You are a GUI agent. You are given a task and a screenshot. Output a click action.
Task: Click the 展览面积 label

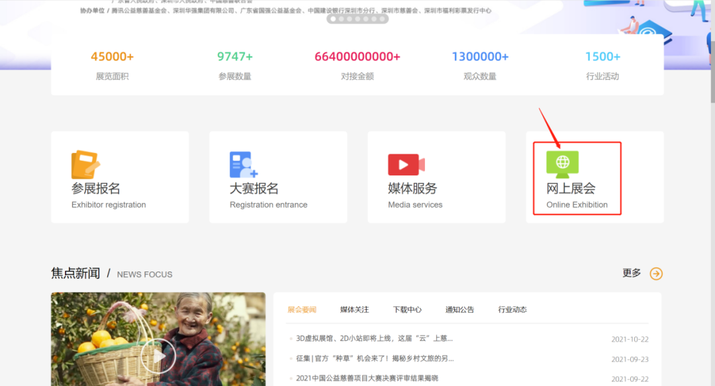pos(112,76)
